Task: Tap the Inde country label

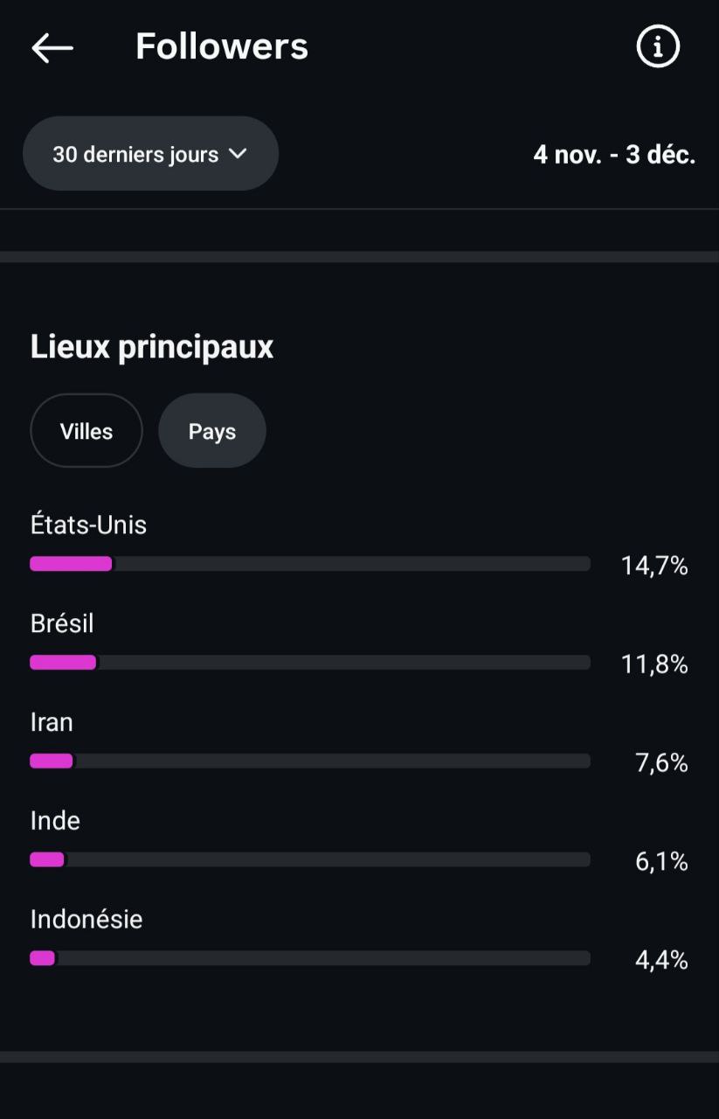Action: point(55,821)
